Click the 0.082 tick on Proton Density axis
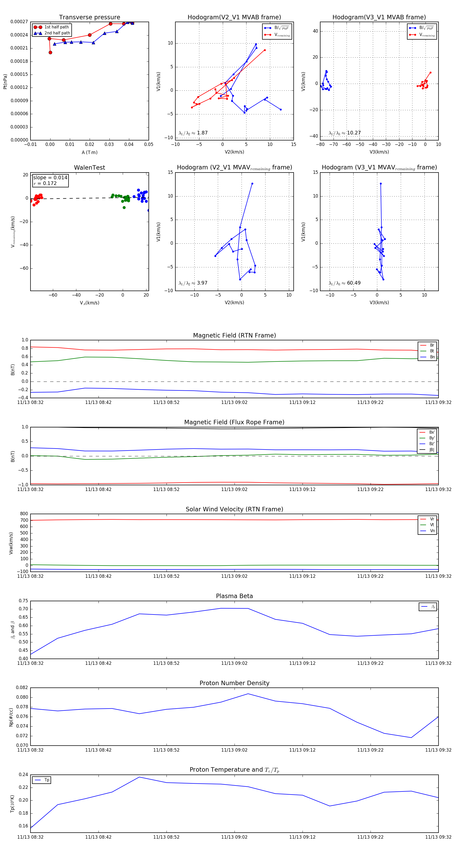 pos(22,687)
